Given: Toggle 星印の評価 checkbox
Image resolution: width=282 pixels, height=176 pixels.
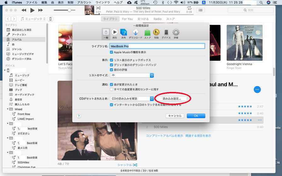Looking at the screenshot, I should click(111, 70).
